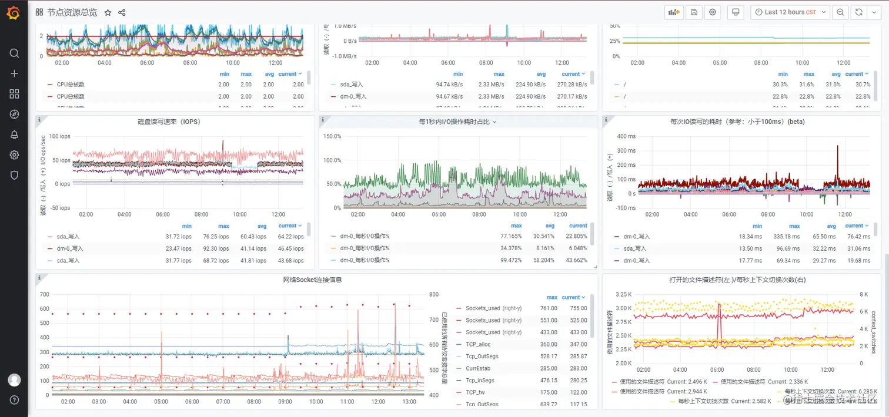Viewport: 889px width, 417px height.
Task: Open the Server Admin shield sidebar icon
Action: pyautogui.click(x=14, y=175)
